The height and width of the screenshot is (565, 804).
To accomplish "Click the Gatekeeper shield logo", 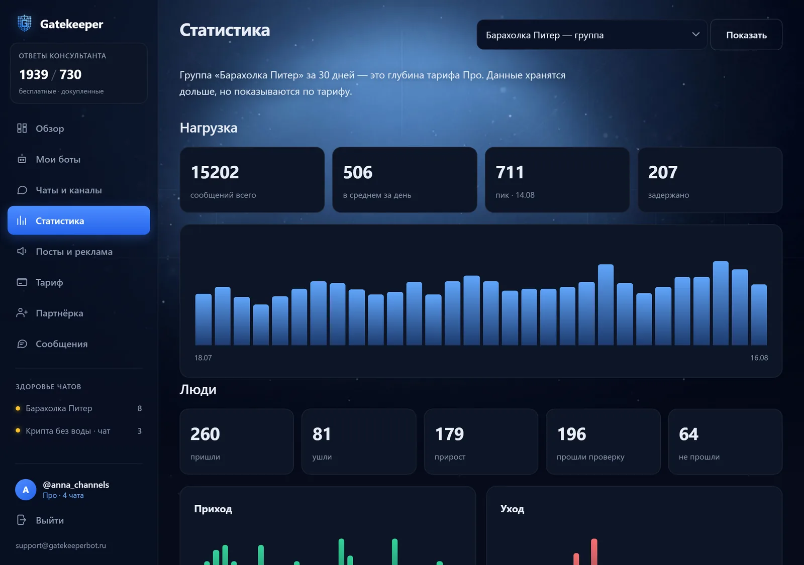I will point(24,24).
